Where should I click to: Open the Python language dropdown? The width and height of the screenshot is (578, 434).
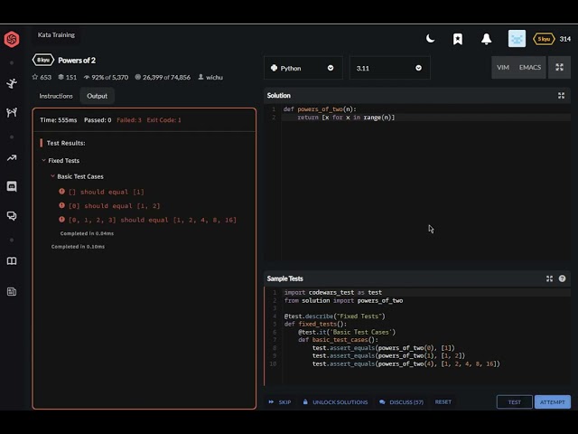(303, 68)
